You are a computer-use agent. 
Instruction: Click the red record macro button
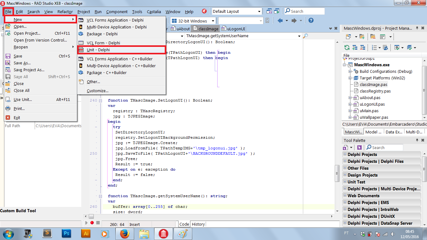pyautogui.click(x=92, y=223)
